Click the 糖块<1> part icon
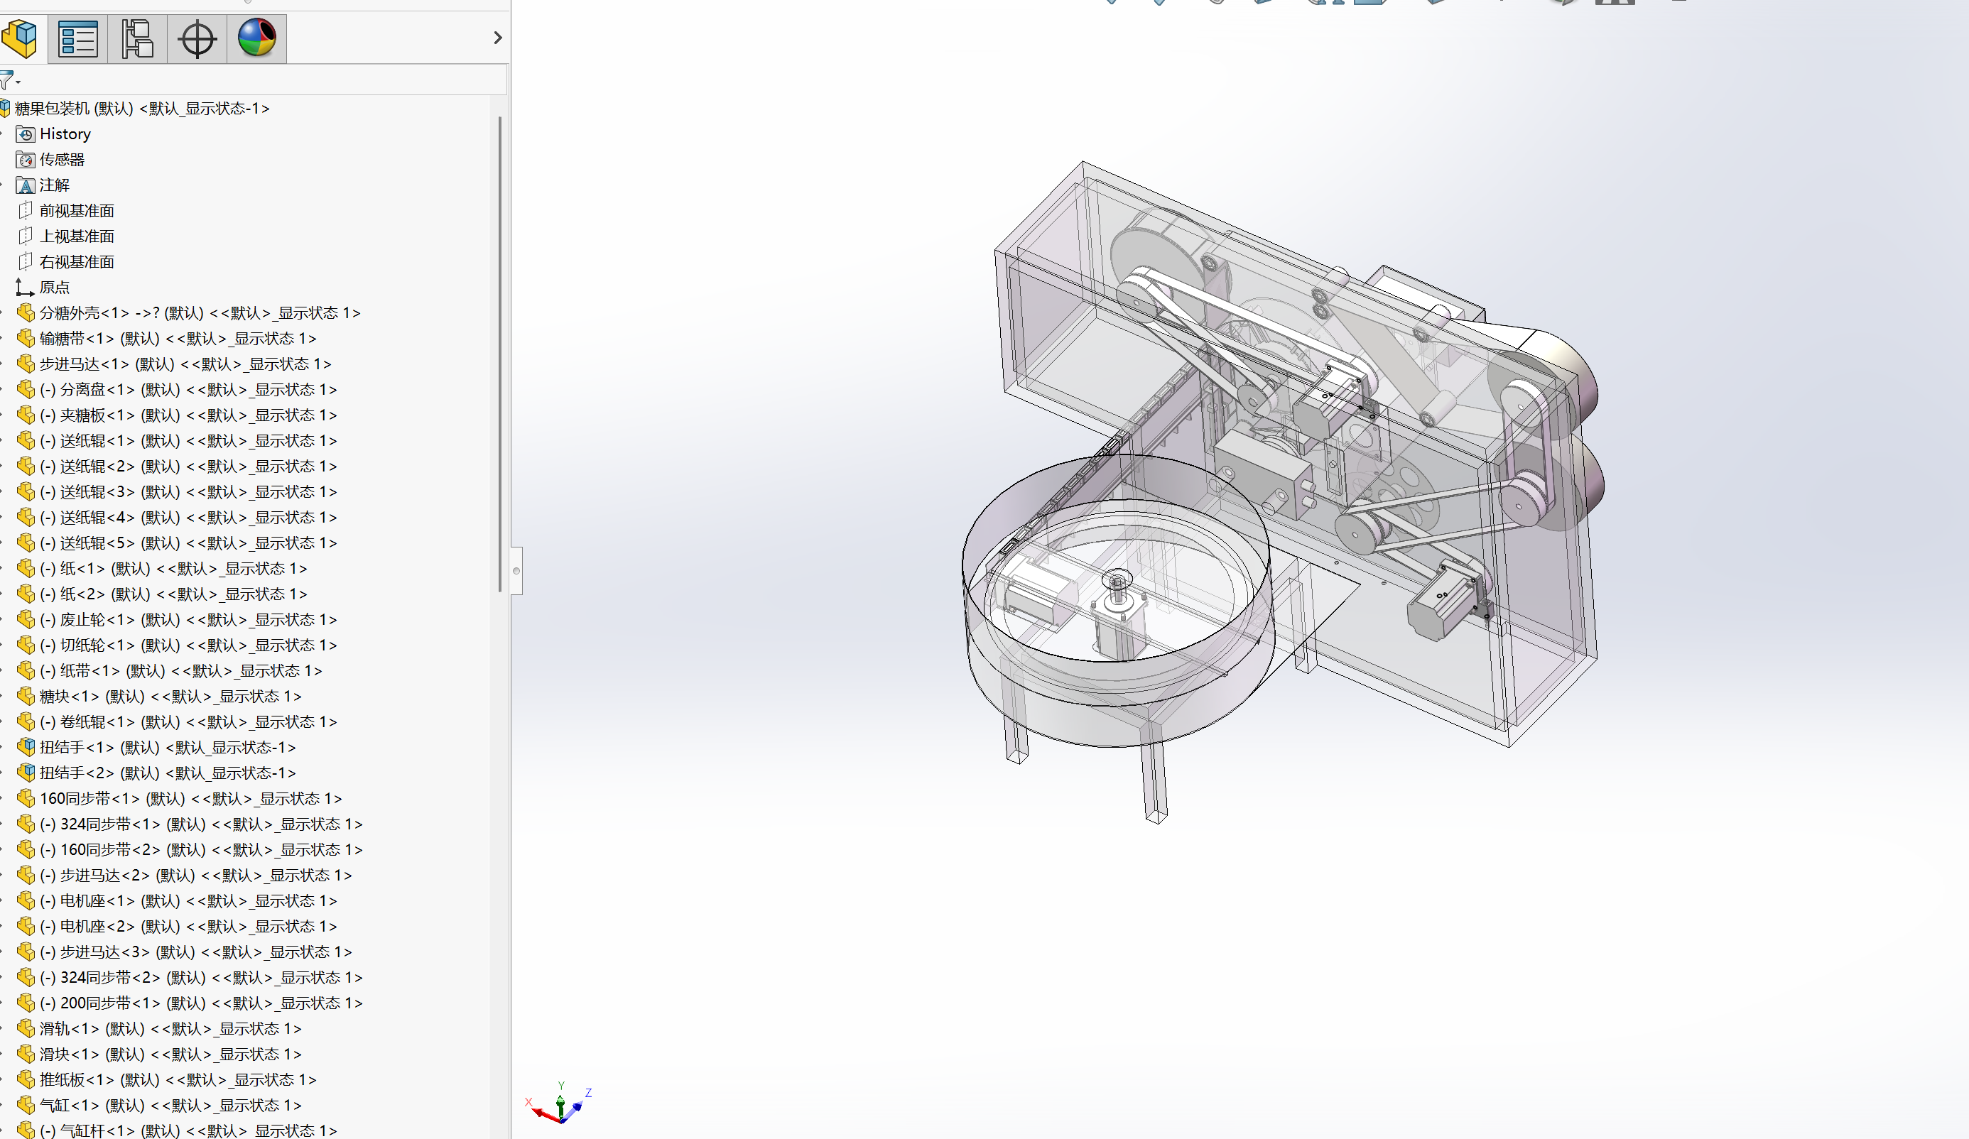 26,697
